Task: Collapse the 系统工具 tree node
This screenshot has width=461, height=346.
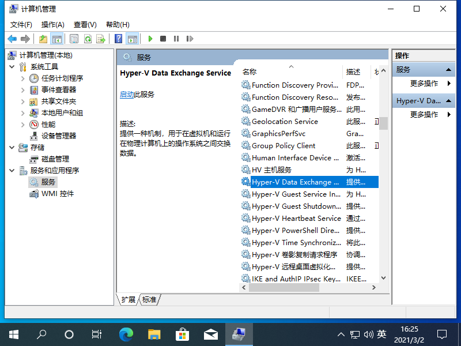Action: tap(13, 66)
